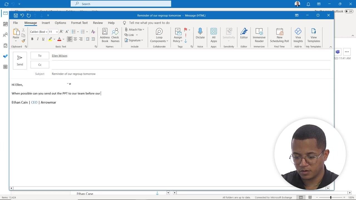Save the message with disk icon

click(16, 15)
